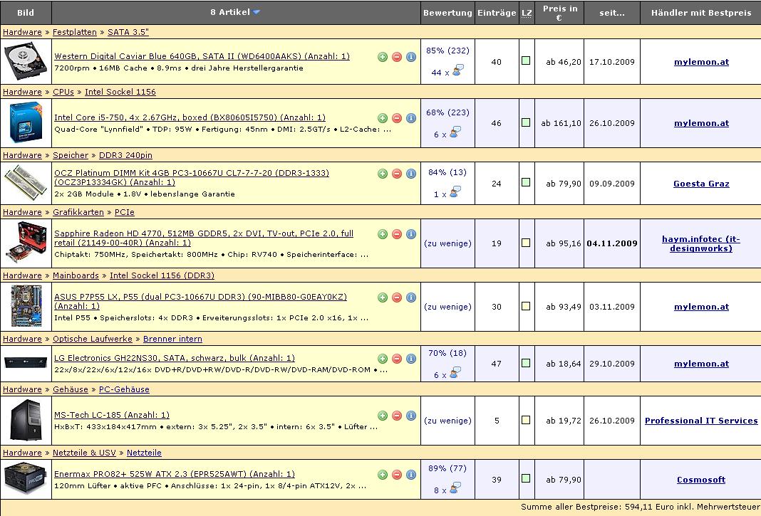Open the Netzteile & USV breadcrumb
The height and width of the screenshot is (516, 761).
[85, 453]
